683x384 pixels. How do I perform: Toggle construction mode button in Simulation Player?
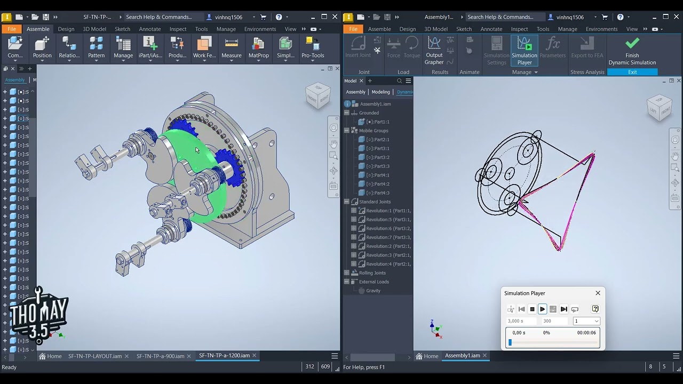(511, 309)
